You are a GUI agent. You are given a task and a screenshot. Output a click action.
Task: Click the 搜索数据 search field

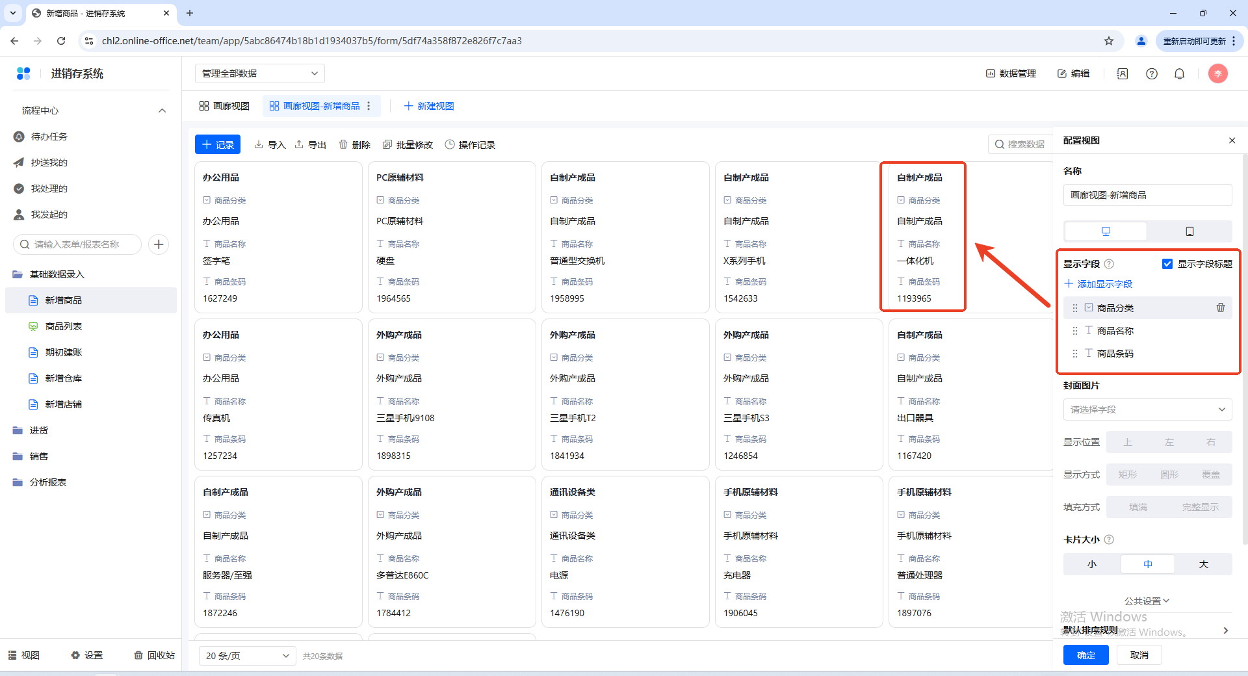(x=1020, y=144)
